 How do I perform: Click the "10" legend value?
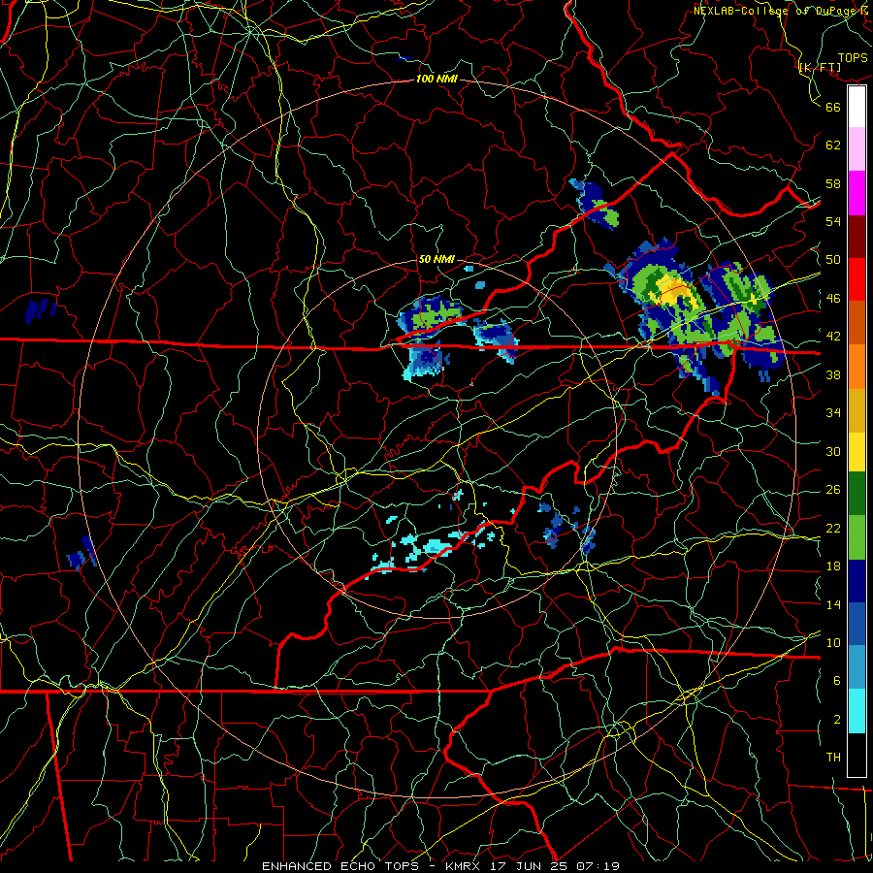[x=833, y=642]
